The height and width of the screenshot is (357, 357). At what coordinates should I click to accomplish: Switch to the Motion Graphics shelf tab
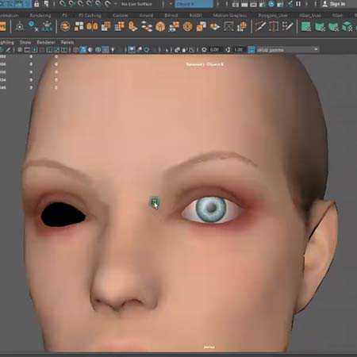coord(229,15)
